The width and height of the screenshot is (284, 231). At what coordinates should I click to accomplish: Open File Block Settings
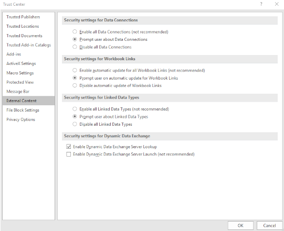[29, 110]
